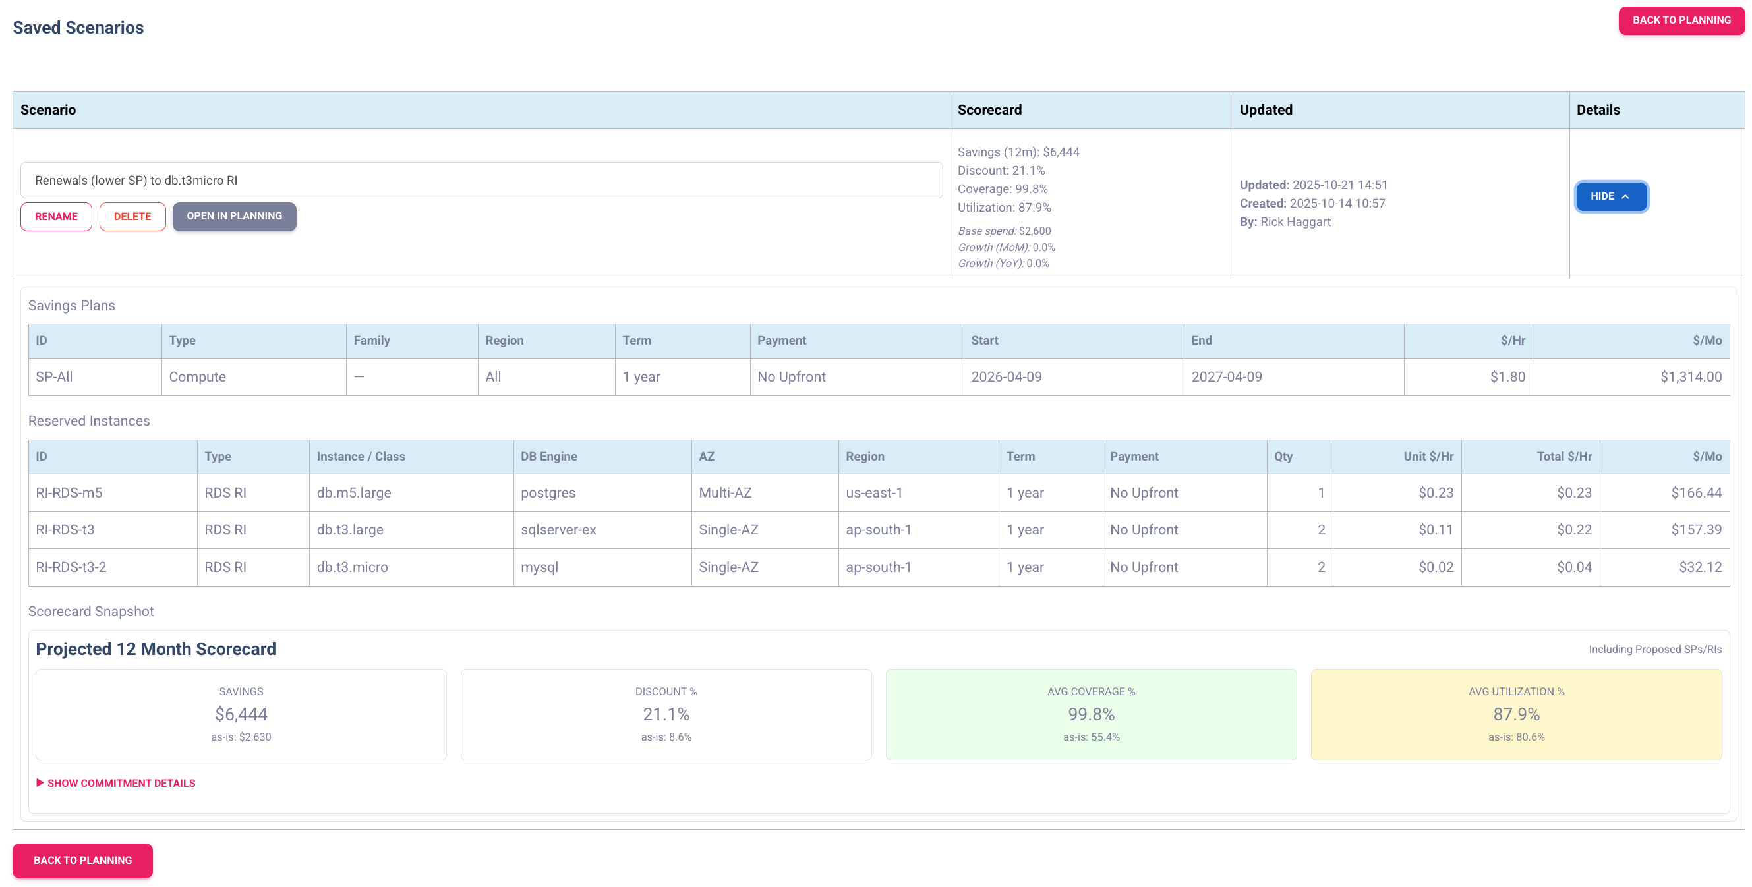Click the bottom Back to Planning button
Viewport: 1752px width, 887px height.
pyautogui.click(x=82, y=860)
